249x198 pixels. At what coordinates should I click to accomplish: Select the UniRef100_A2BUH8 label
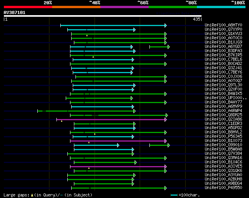tap(223, 179)
